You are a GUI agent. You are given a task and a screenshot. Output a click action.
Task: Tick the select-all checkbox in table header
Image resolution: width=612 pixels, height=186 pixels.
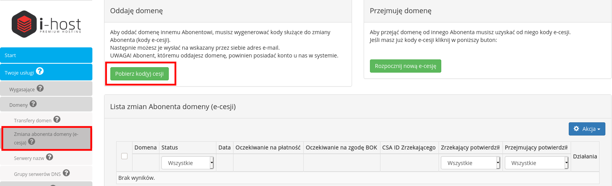point(124,156)
